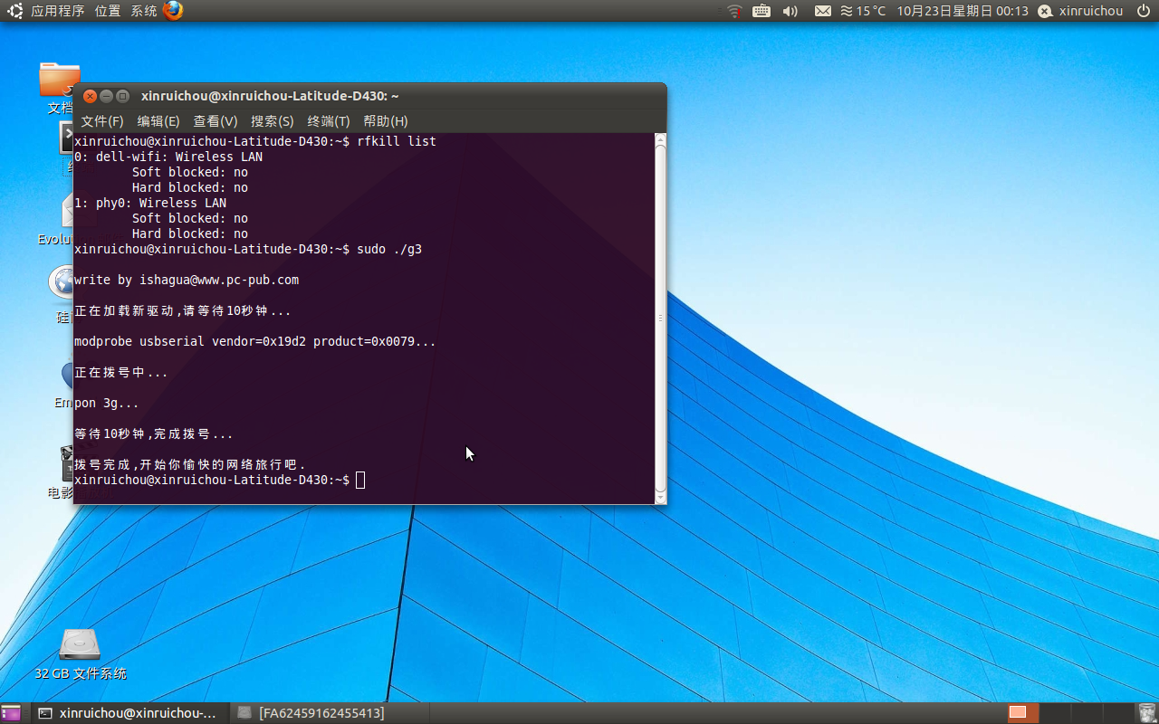Click the '正在拨号中...' line

pyautogui.click(x=121, y=372)
